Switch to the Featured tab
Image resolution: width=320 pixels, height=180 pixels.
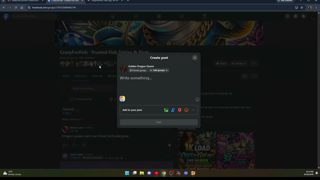(97, 76)
